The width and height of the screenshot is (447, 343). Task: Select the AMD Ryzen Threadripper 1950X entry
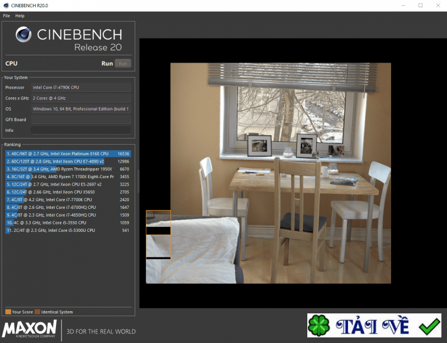67,168
